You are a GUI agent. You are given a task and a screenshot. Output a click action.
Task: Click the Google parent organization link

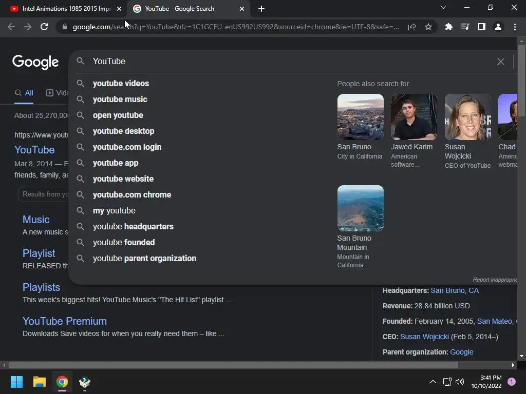462,352
